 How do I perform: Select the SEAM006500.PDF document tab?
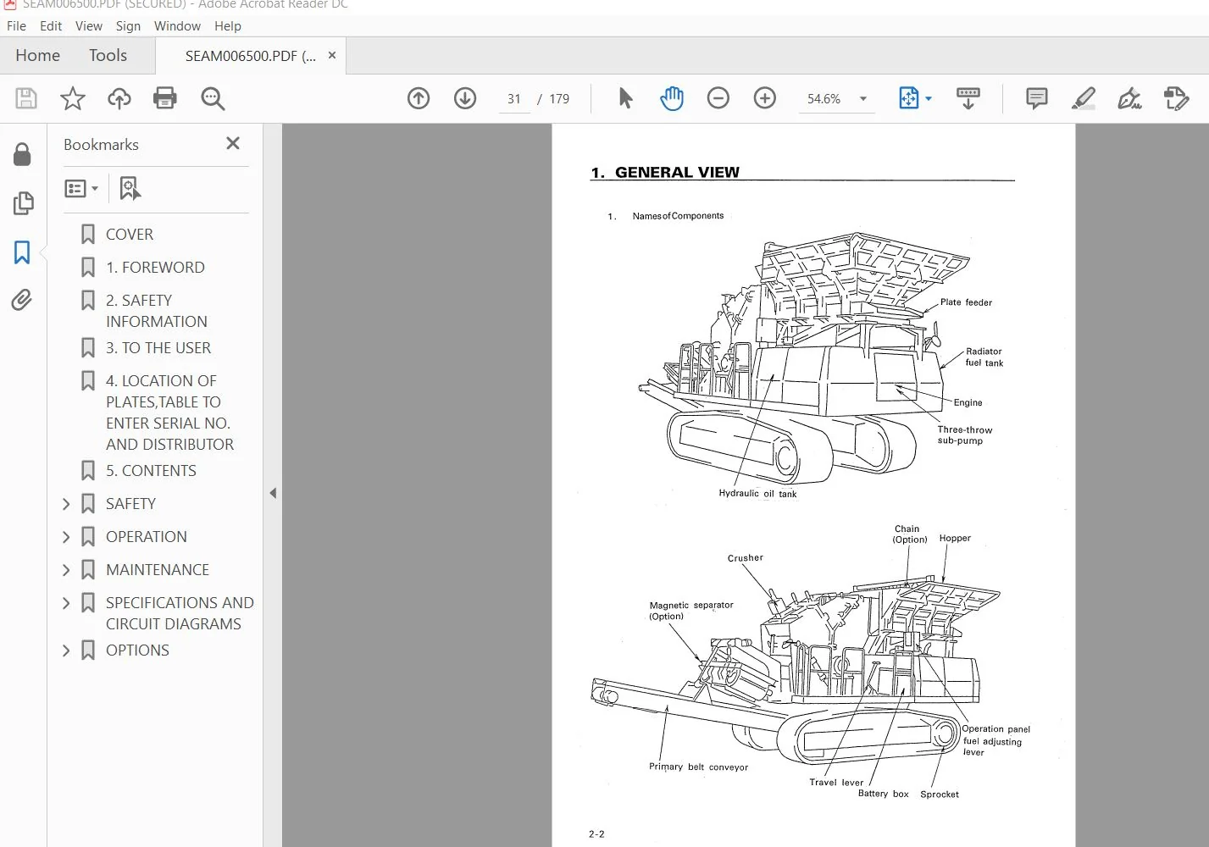coord(250,57)
